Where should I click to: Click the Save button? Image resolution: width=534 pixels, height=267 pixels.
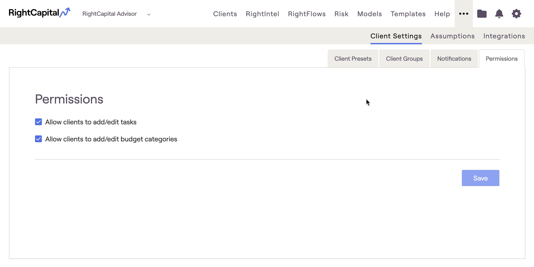coord(480,178)
